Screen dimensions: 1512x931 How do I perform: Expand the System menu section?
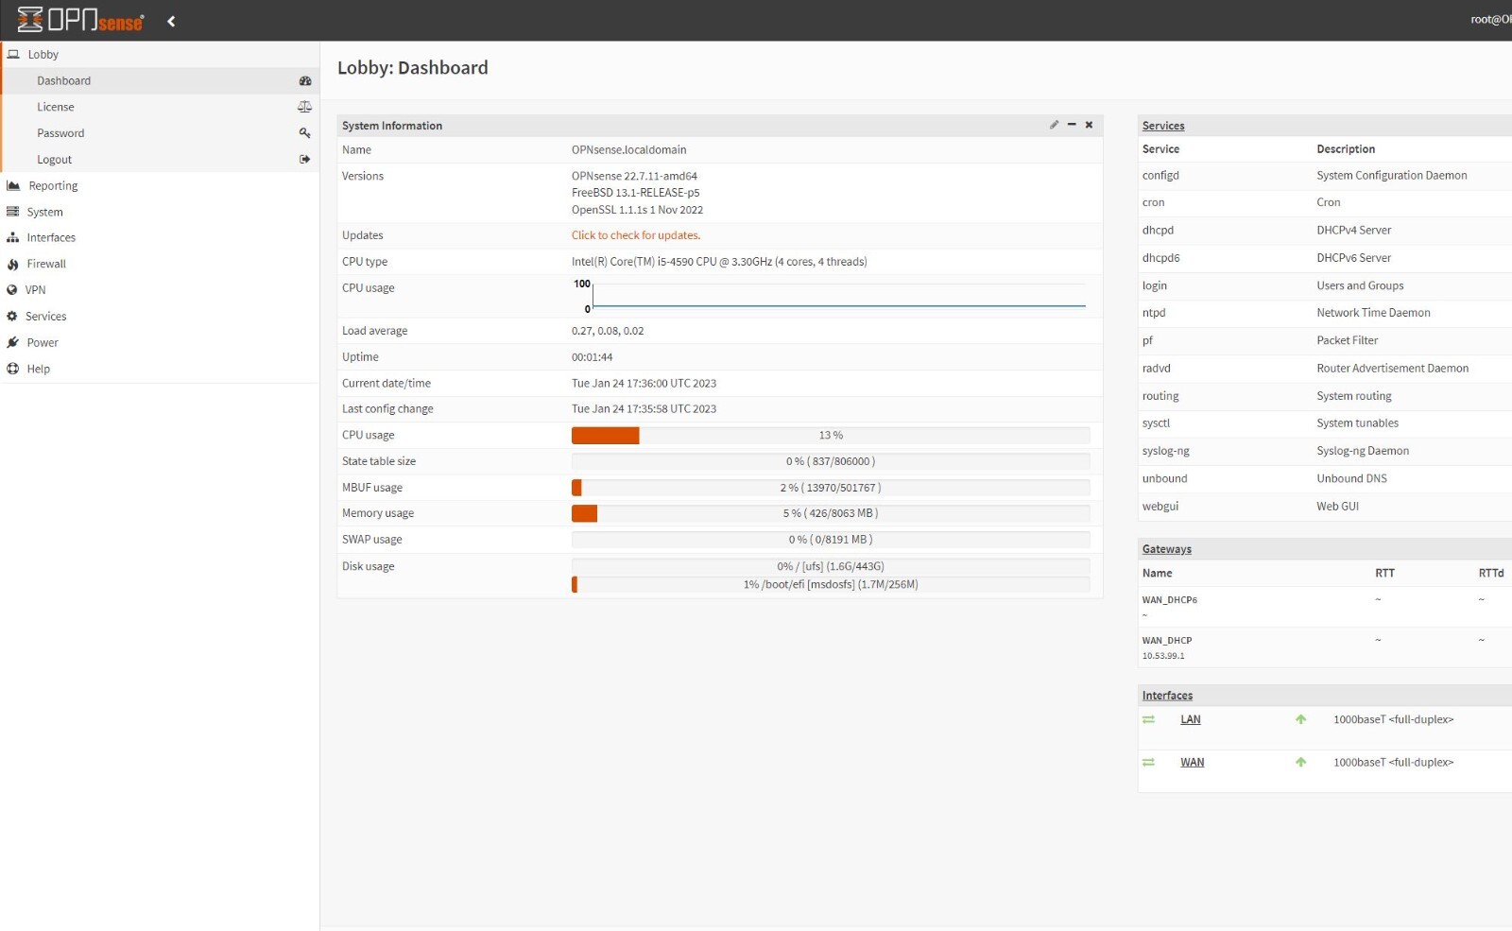[x=44, y=213]
